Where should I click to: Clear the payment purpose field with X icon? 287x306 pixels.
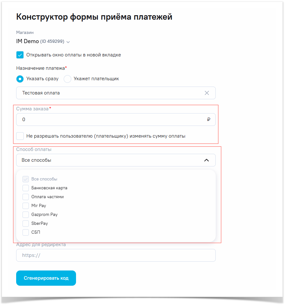[x=207, y=93]
